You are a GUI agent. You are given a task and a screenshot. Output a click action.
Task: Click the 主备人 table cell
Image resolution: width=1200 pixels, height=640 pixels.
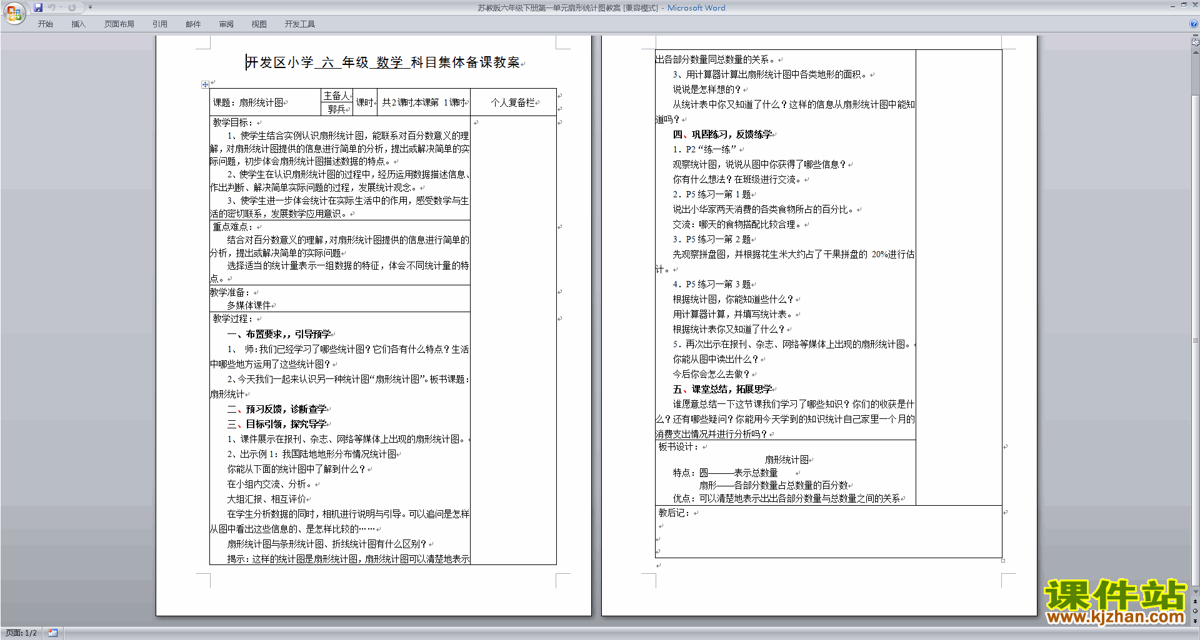point(336,96)
